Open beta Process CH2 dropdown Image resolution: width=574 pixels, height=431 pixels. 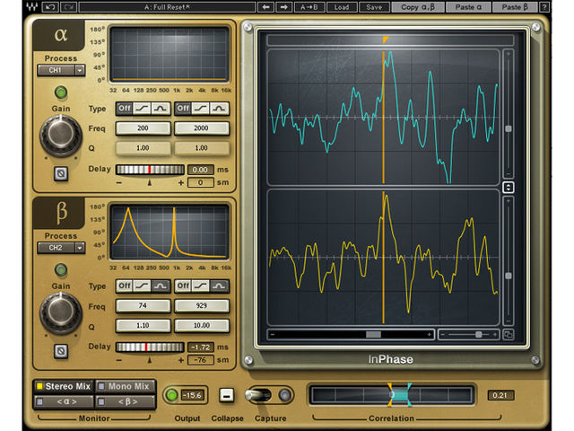click(61, 248)
